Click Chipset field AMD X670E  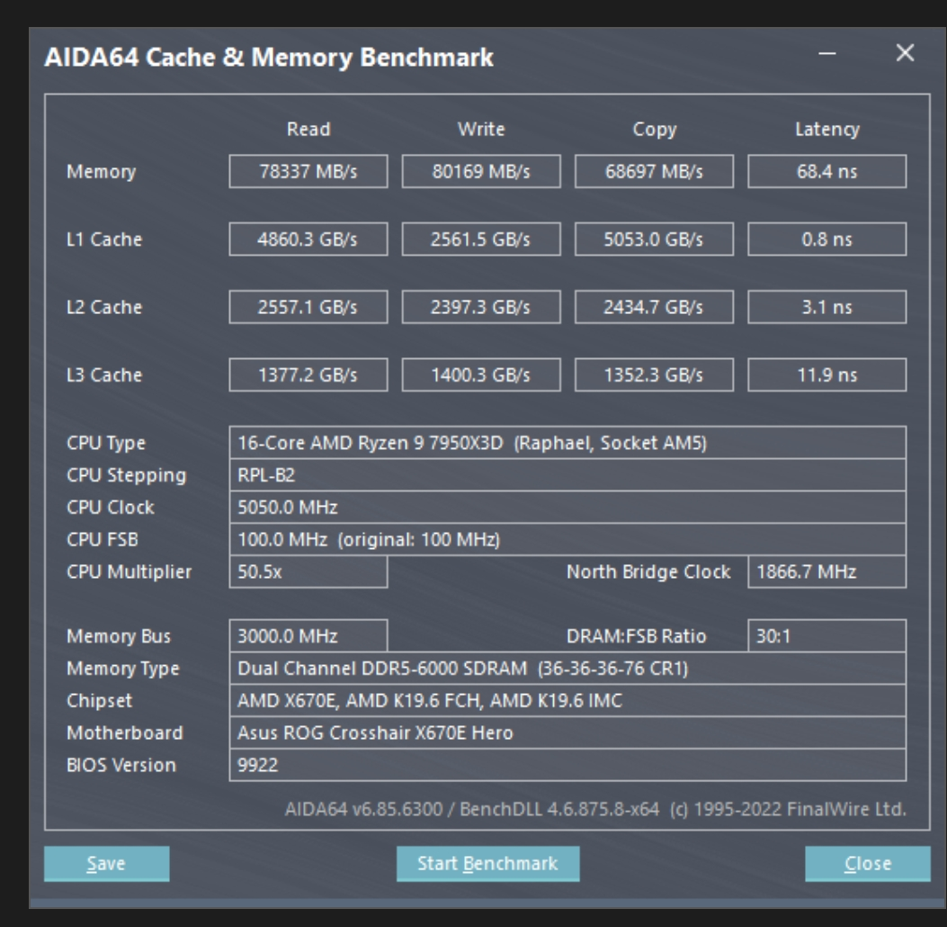click(567, 700)
